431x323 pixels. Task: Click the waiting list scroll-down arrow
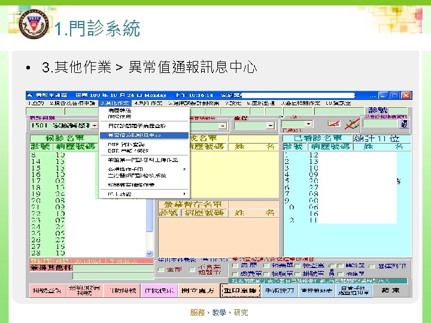pyautogui.click(x=150, y=254)
